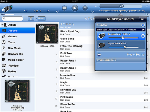This screenshot has width=150, height=112.
Task: Adjust Squeezebox Radio volume slider
Action: (x=125, y=47)
